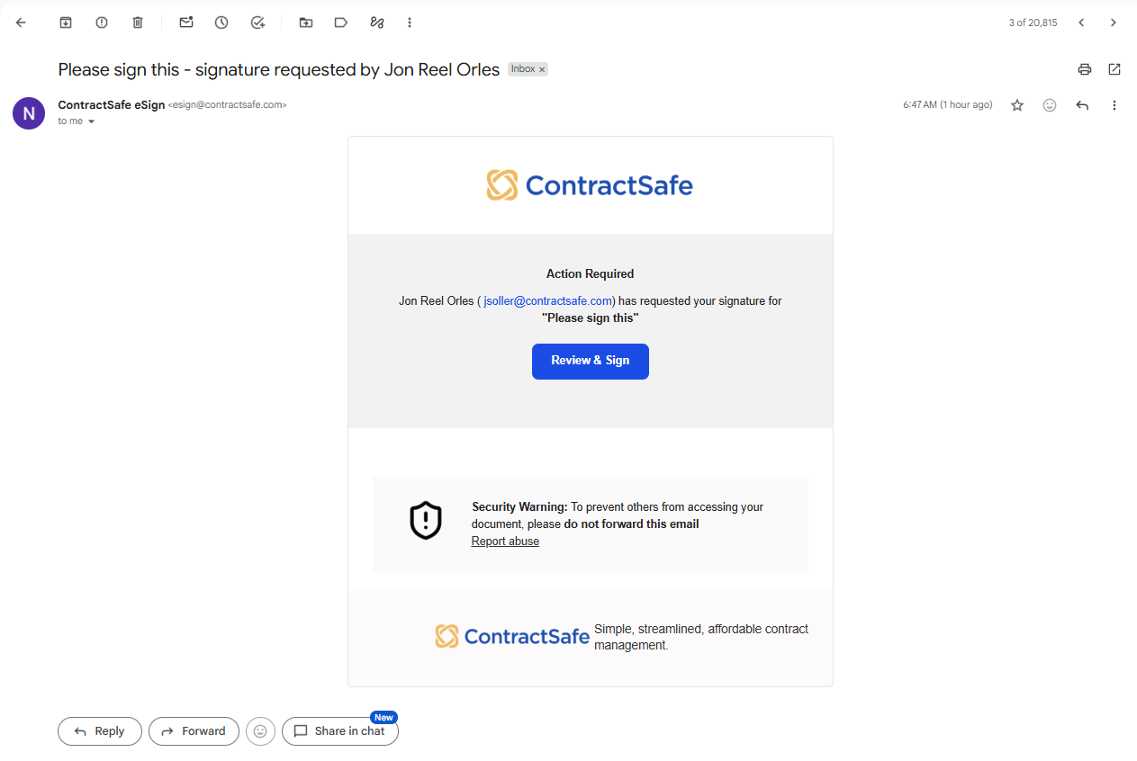Delete email using trash icon
This screenshot has width=1137, height=761.
coord(138,22)
